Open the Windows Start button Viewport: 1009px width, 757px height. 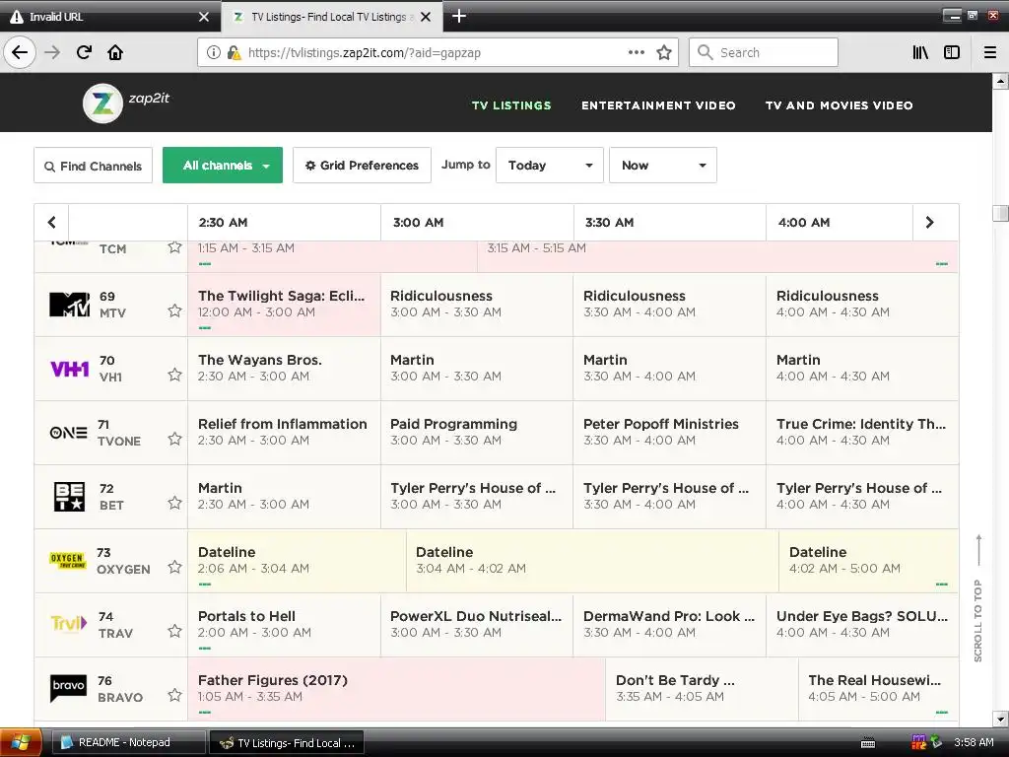click(x=21, y=742)
